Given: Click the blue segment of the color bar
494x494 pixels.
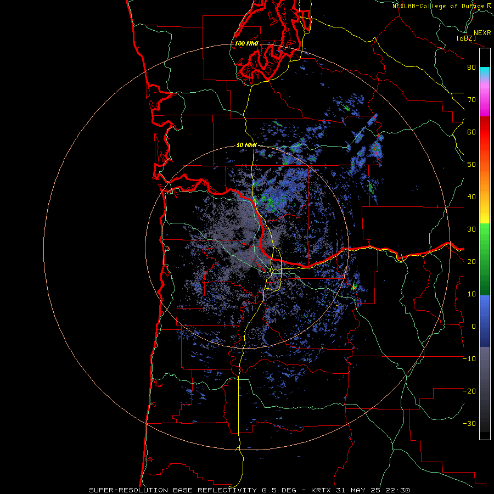Looking at the screenshot, I should (x=485, y=321).
